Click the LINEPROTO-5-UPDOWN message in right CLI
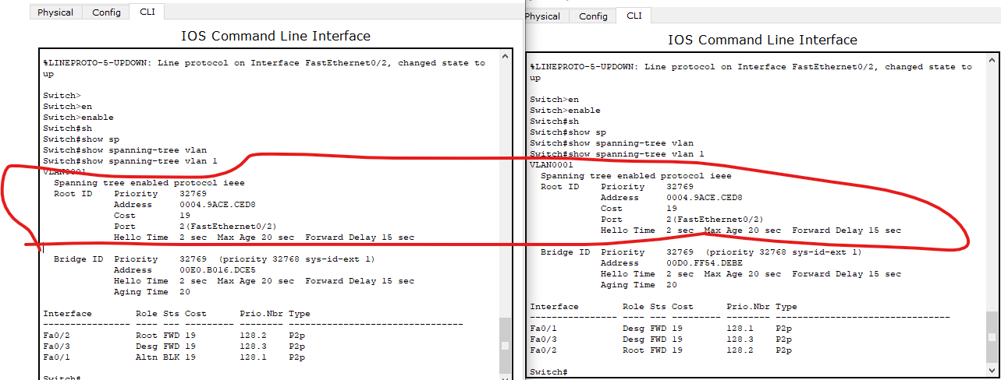Viewport: 1001px width, 380px height. click(751, 72)
